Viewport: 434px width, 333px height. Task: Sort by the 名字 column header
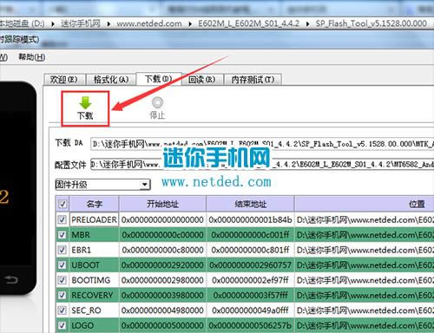click(x=94, y=204)
